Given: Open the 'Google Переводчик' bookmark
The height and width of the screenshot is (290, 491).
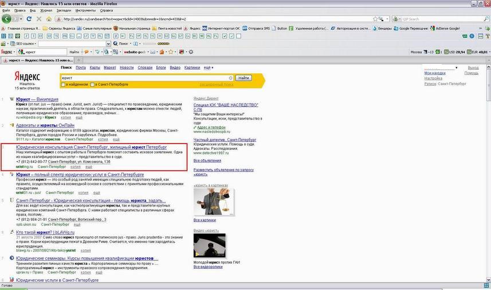Looking at the screenshot, I should tap(411, 29).
